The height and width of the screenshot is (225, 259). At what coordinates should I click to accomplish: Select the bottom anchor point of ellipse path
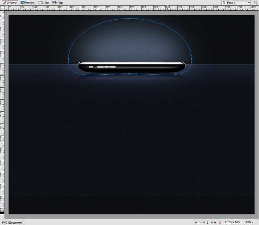(129, 74)
